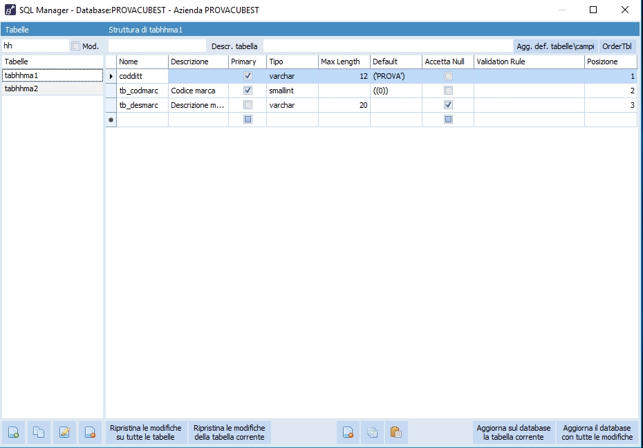Toggle the Mod. checkbox
This screenshot has width=643, height=448.
click(76, 46)
